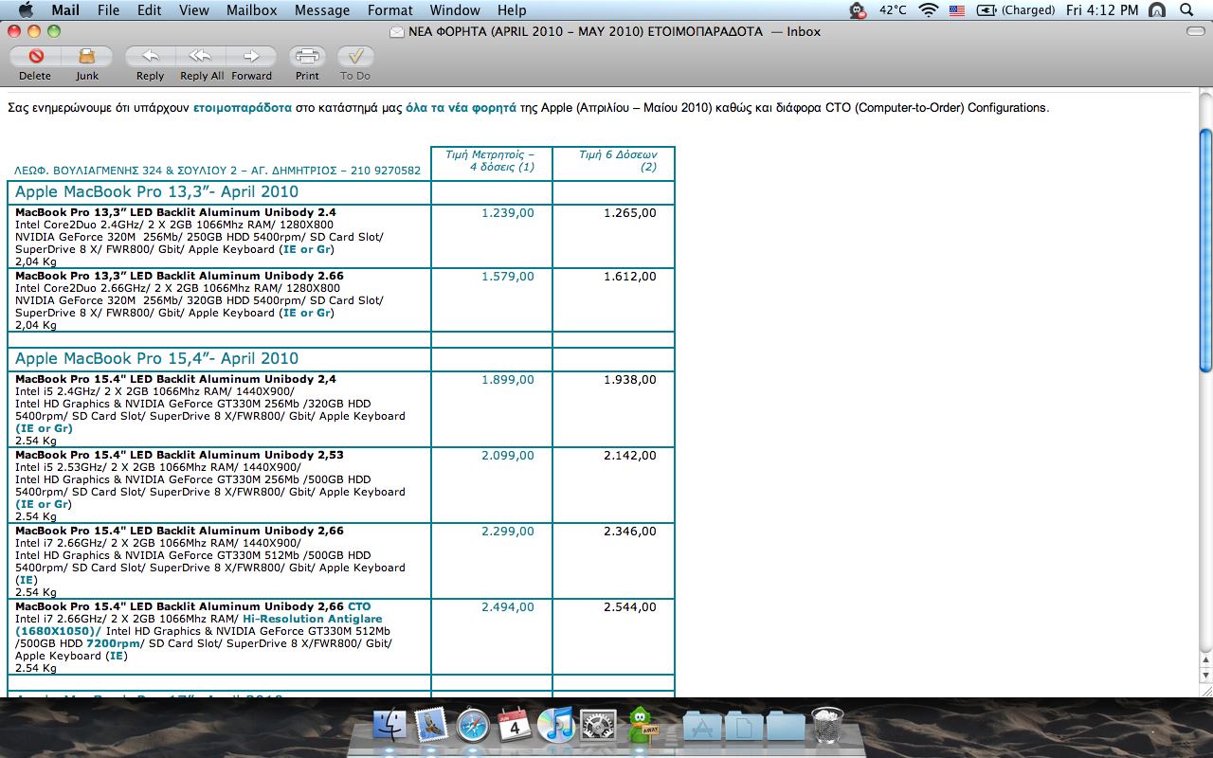Forward this email with the Forward button

[251, 57]
